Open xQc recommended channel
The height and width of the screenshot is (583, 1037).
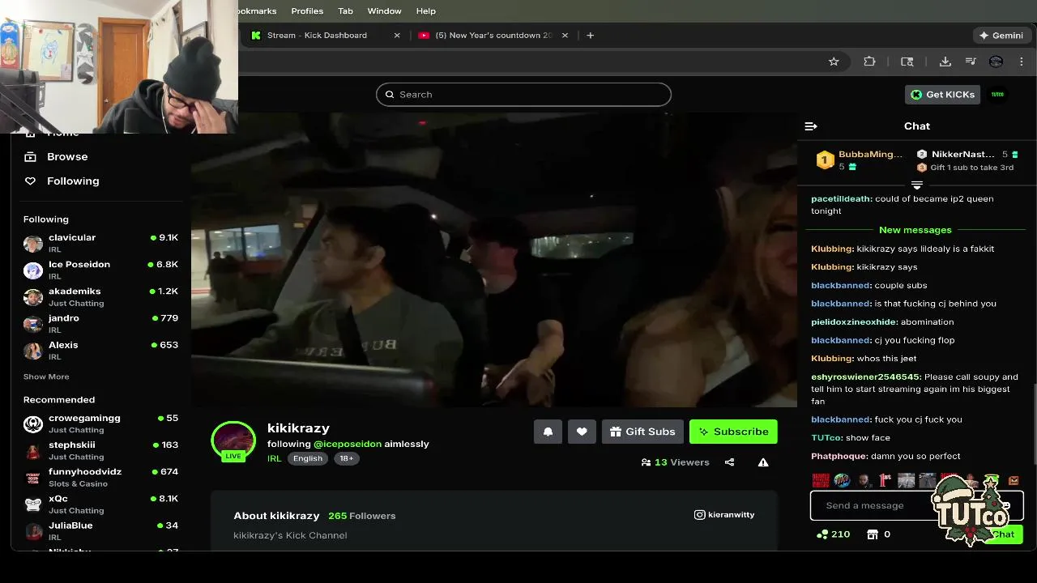point(101,504)
